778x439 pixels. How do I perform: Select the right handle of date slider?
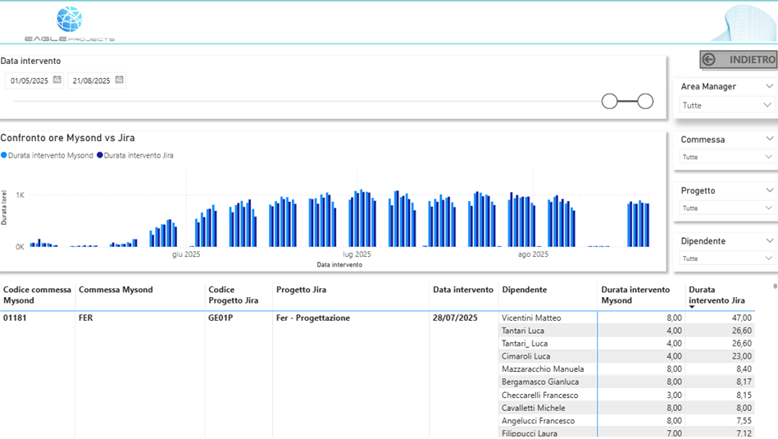645,101
